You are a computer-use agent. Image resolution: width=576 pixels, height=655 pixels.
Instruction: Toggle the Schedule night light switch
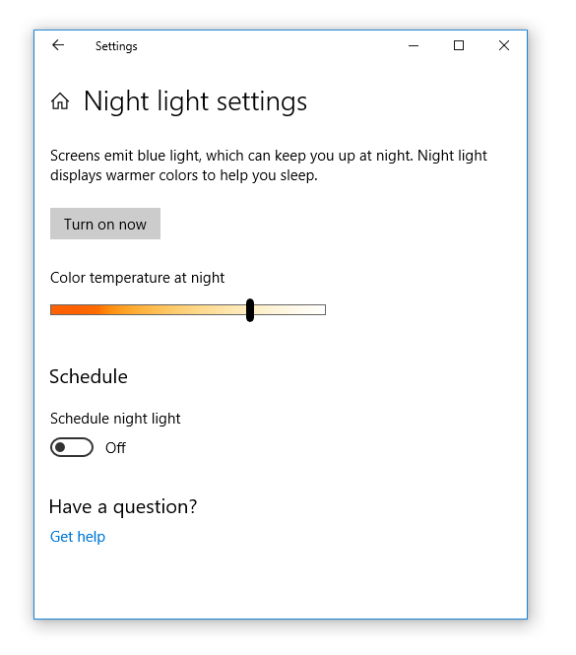[x=72, y=447]
